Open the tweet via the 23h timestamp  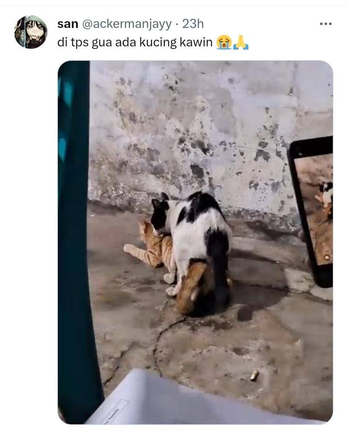[193, 24]
